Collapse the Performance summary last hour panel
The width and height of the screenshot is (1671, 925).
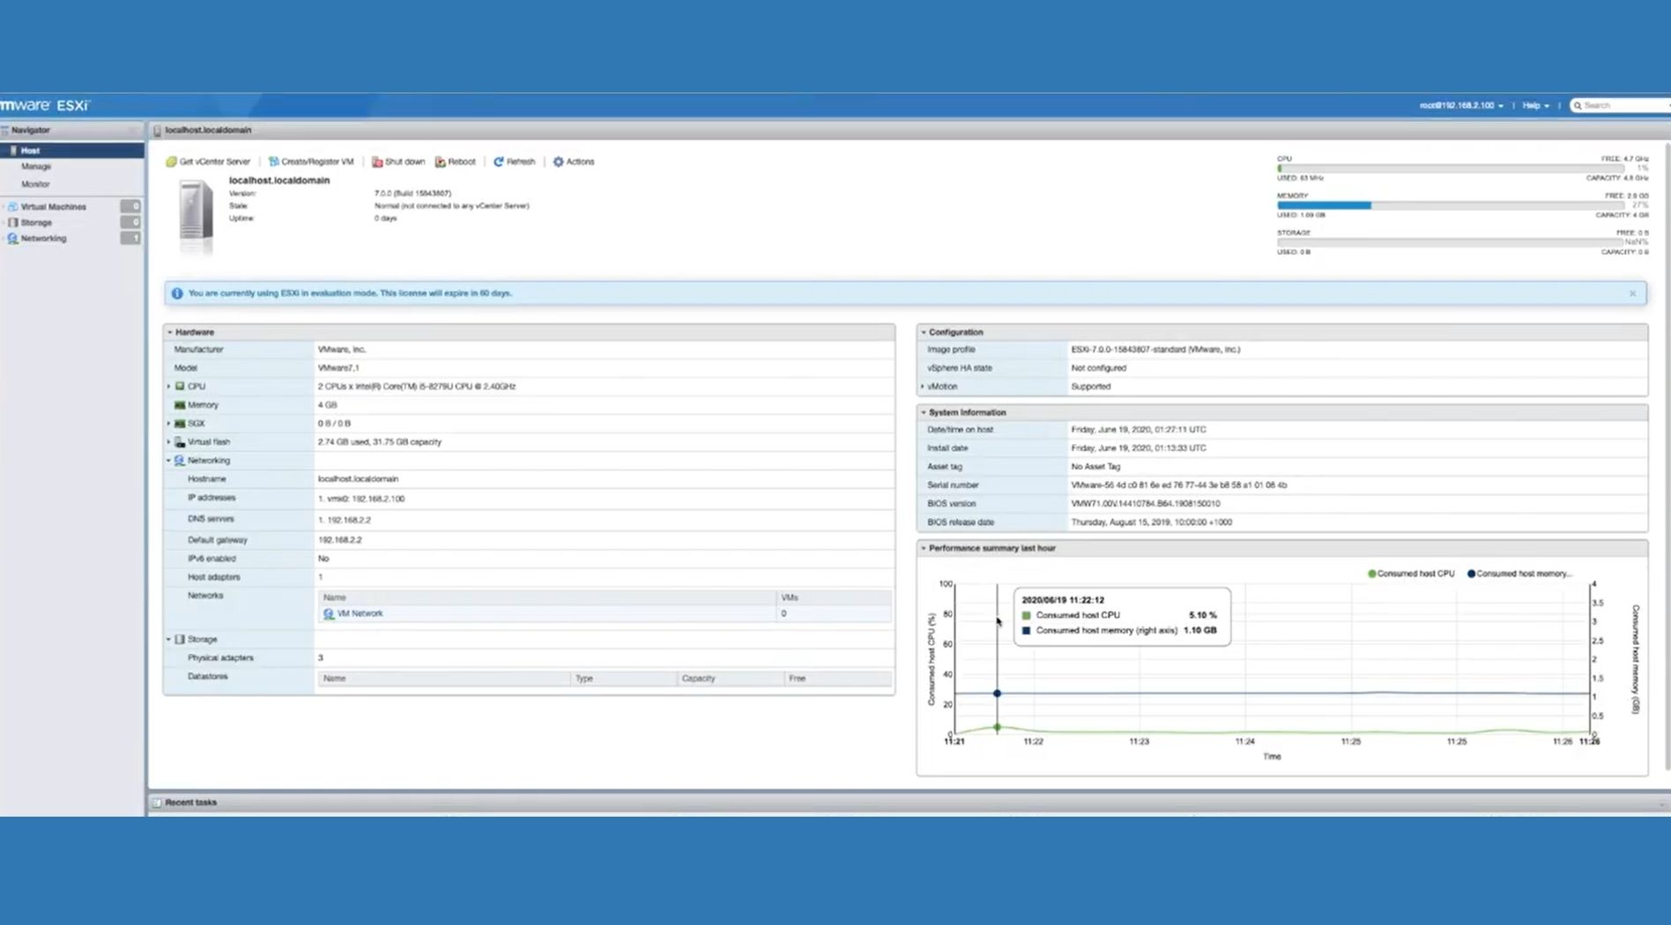coord(924,549)
